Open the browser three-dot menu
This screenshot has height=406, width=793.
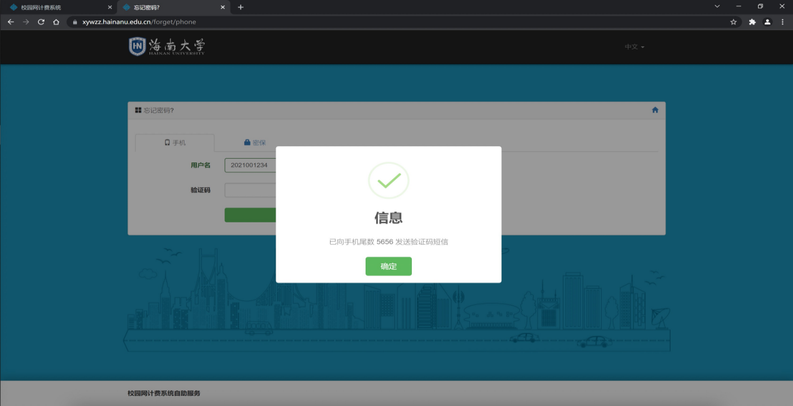coord(782,22)
